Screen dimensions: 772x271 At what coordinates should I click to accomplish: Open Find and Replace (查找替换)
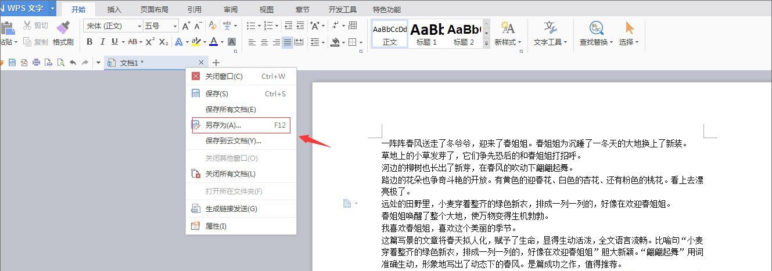[596, 33]
